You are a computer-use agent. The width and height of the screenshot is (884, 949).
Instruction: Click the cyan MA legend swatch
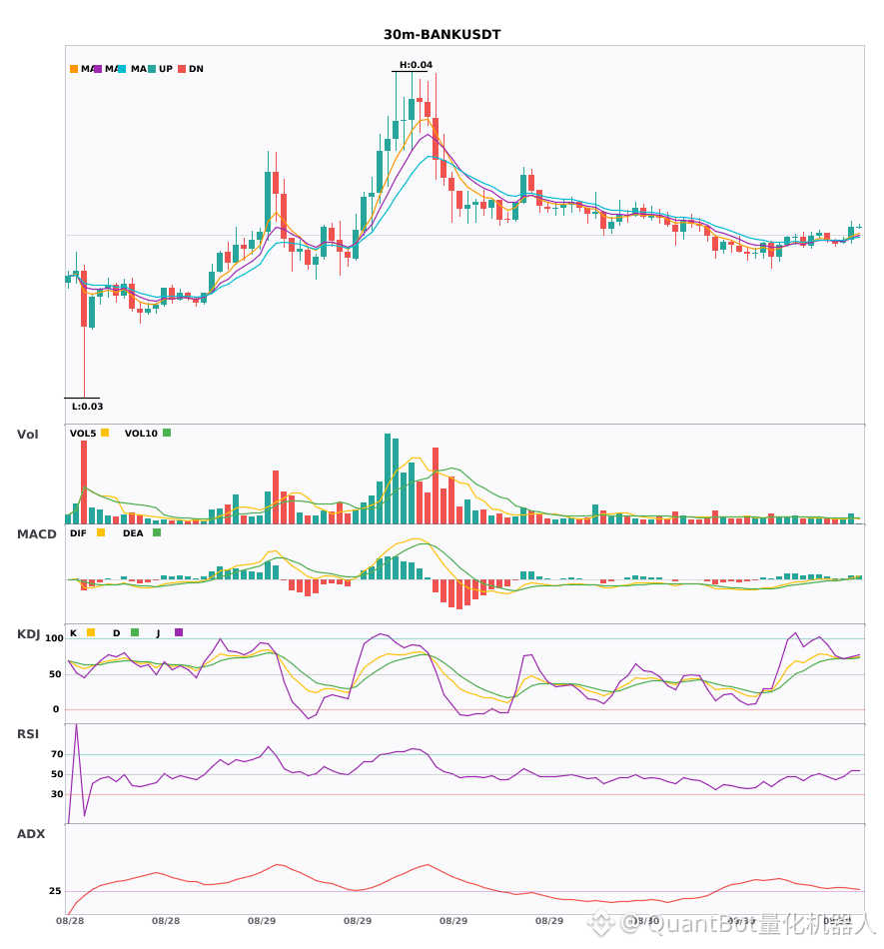(x=122, y=69)
